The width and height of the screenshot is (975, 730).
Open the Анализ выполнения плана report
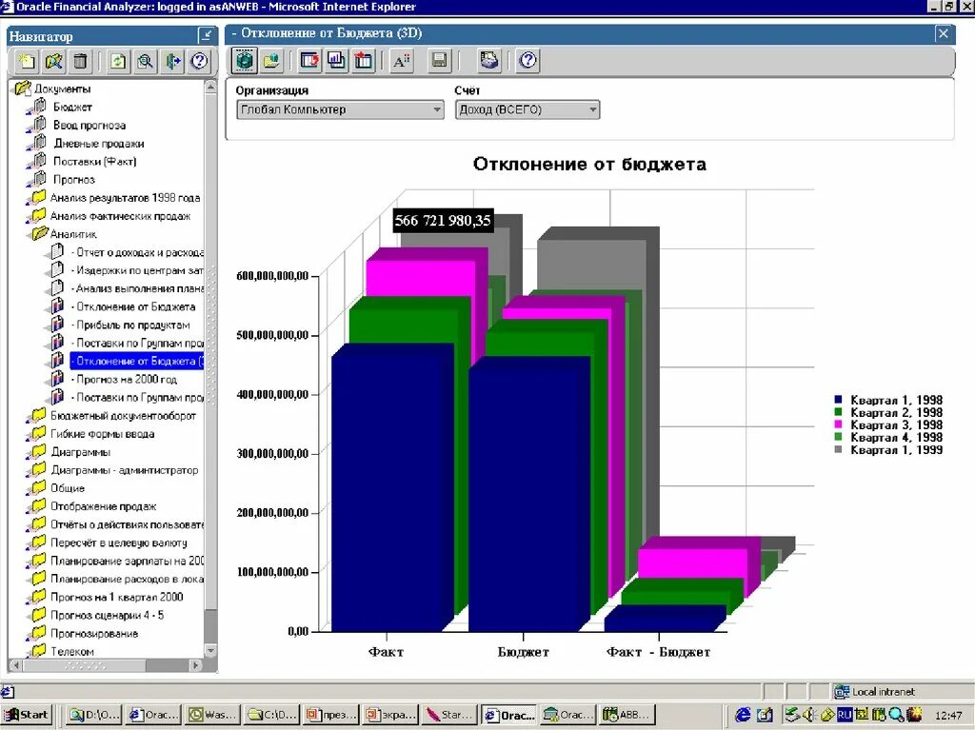pyautogui.click(x=137, y=287)
